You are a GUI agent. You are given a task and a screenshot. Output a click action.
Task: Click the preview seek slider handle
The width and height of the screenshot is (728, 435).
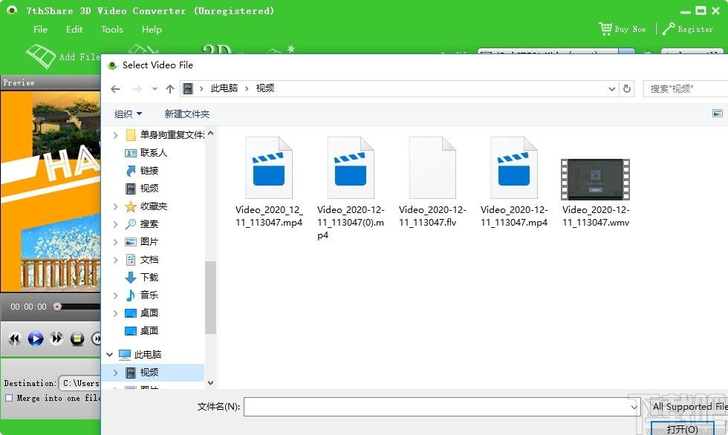pyautogui.click(x=57, y=307)
